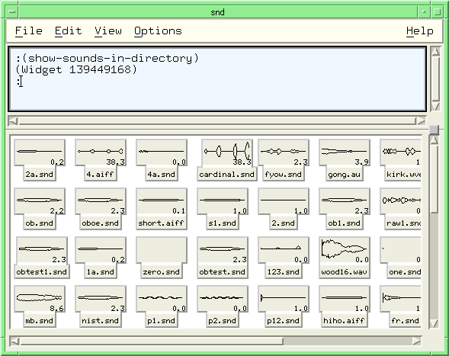Click the hiho.aiff file name label
The height and width of the screenshot is (356, 449).
click(345, 320)
